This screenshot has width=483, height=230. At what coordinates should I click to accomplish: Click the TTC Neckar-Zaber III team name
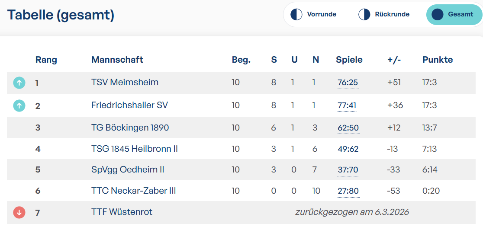pos(133,191)
